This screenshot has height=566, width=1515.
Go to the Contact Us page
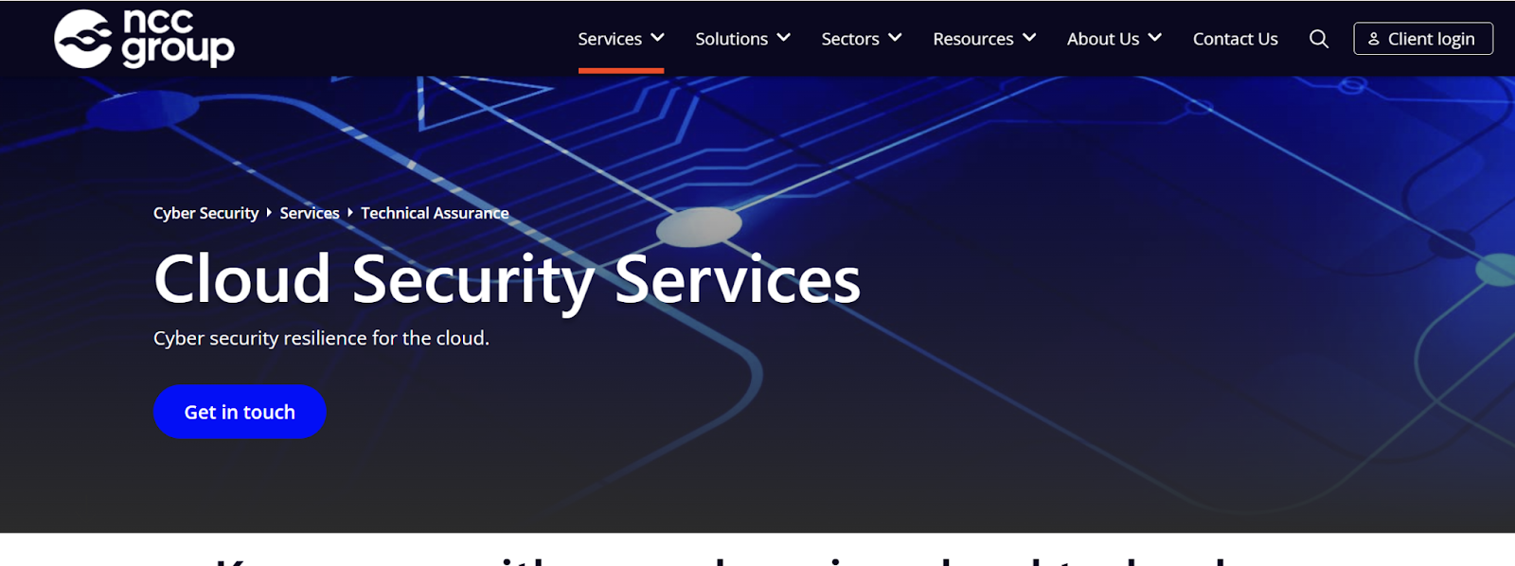tap(1236, 39)
